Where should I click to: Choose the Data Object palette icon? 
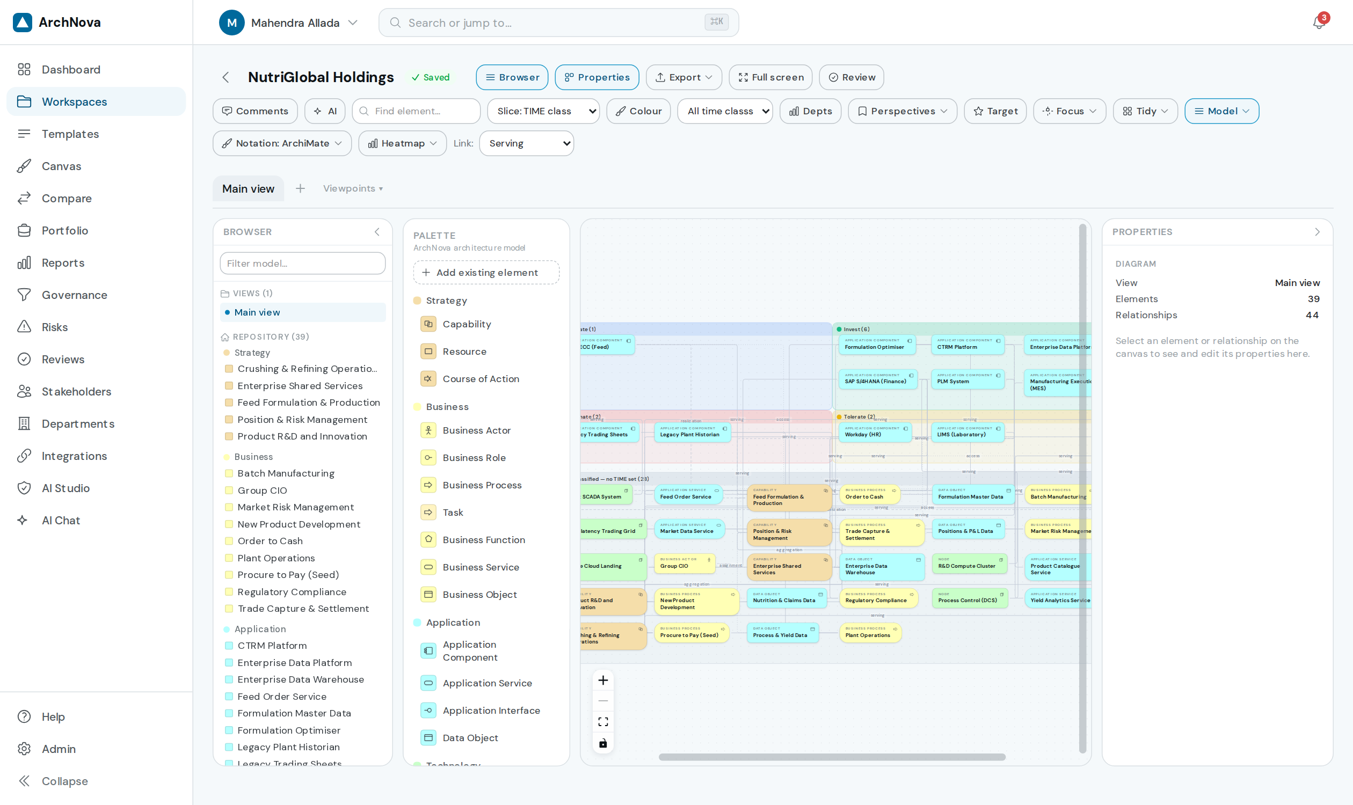pyautogui.click(x=428, y=738)
